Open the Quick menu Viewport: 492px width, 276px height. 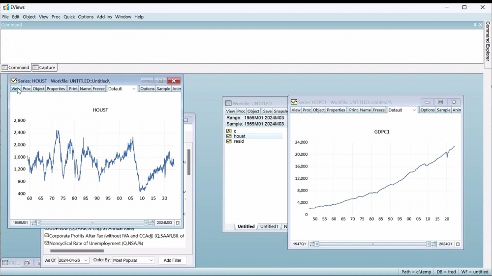point(69,17)
